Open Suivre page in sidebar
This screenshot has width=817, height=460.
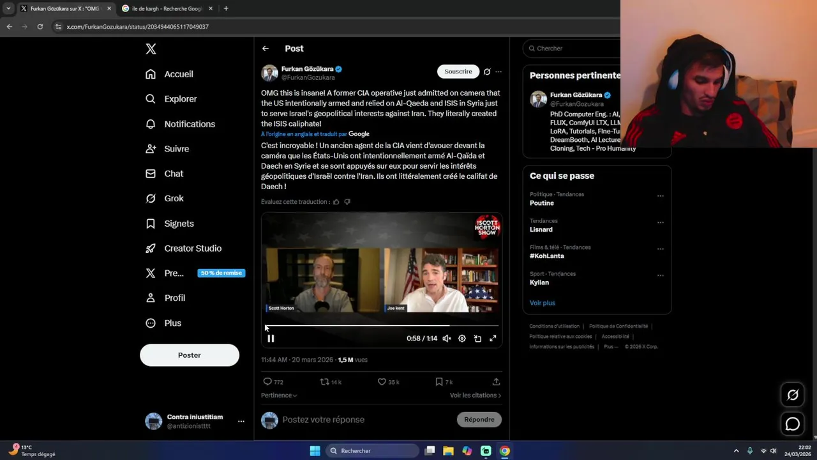[x=167, y=149]
